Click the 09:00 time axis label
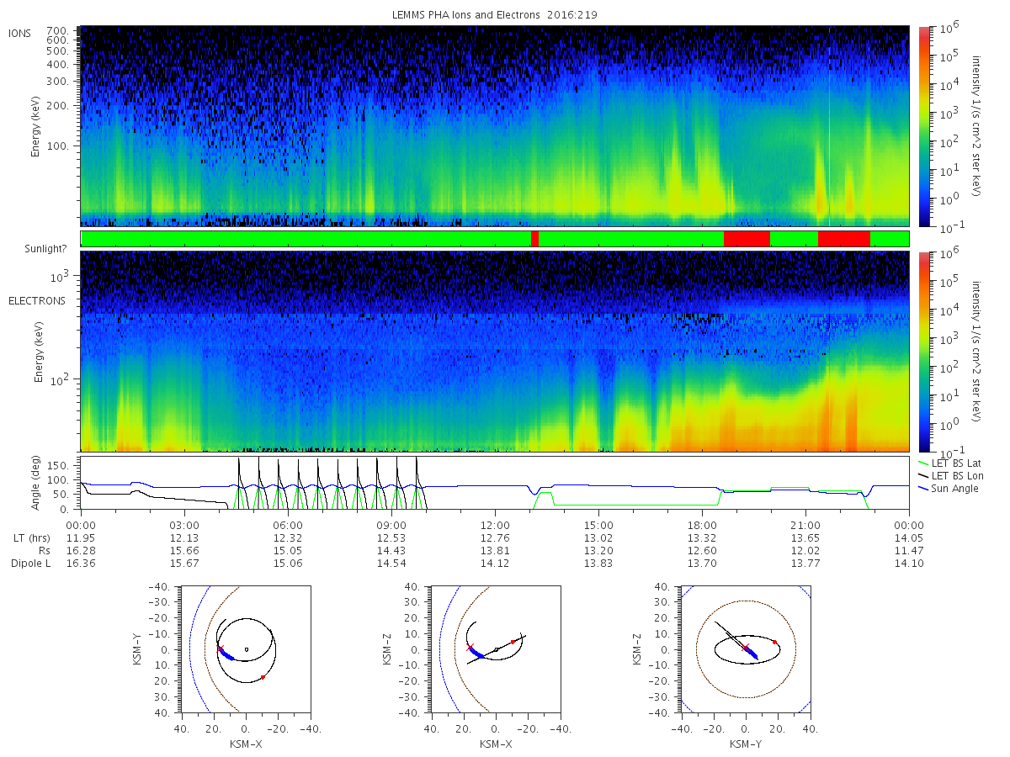The height and width of the screenshot is (757, 1010). pos(391,524)
